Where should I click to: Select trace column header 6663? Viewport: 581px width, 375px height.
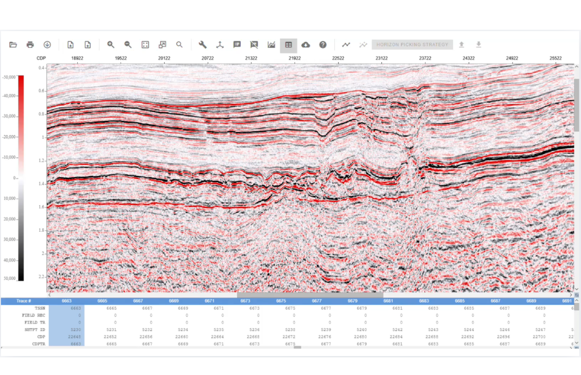pyautogui.click(x=67, y=301)
